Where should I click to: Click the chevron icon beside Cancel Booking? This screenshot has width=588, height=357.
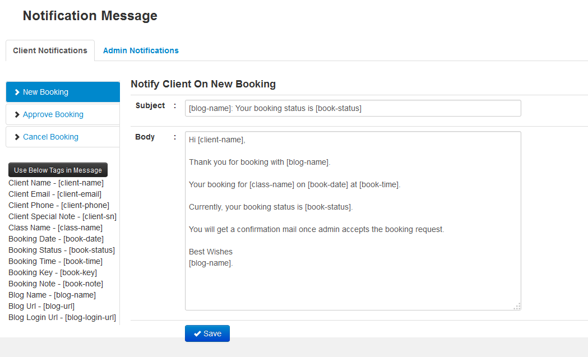pyautogui.click(x=17, y=137)
